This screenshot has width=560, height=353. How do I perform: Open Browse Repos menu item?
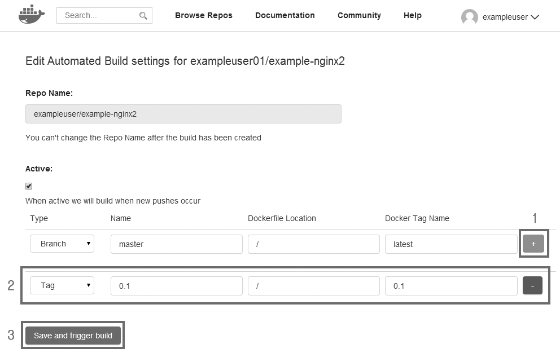(x=203, y=15)
